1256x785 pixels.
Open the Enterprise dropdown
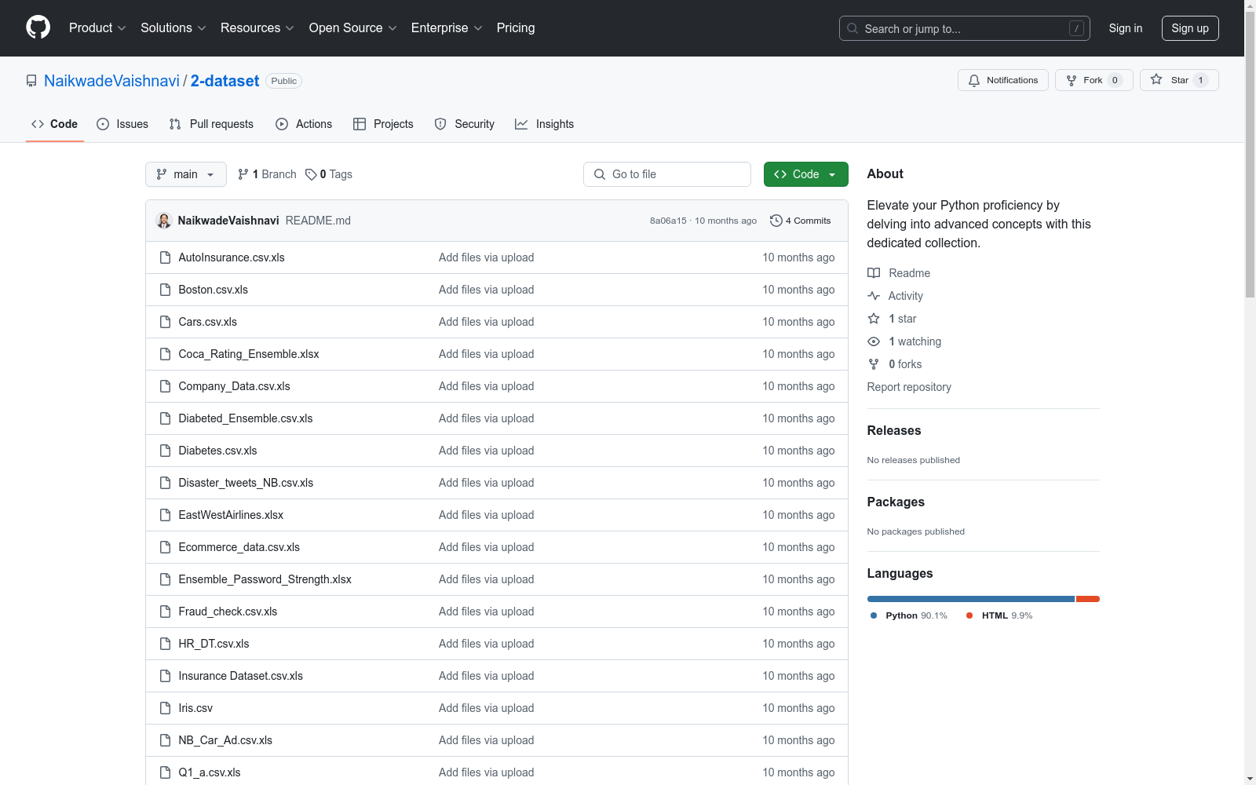click(x=447, y=27)
